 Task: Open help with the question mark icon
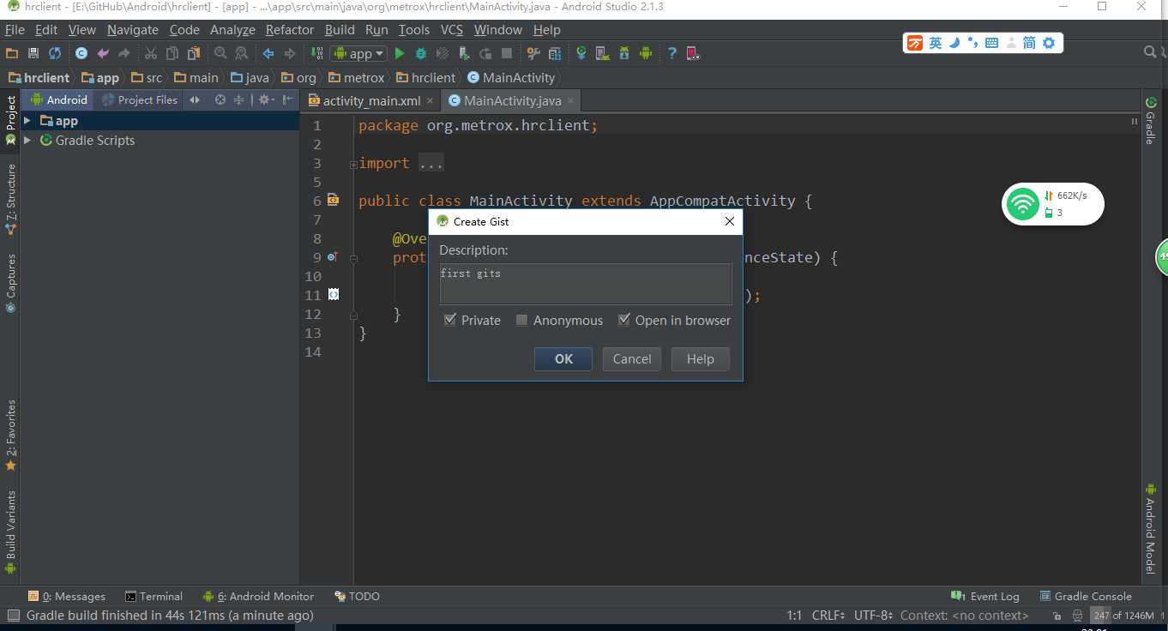[672, 53]
